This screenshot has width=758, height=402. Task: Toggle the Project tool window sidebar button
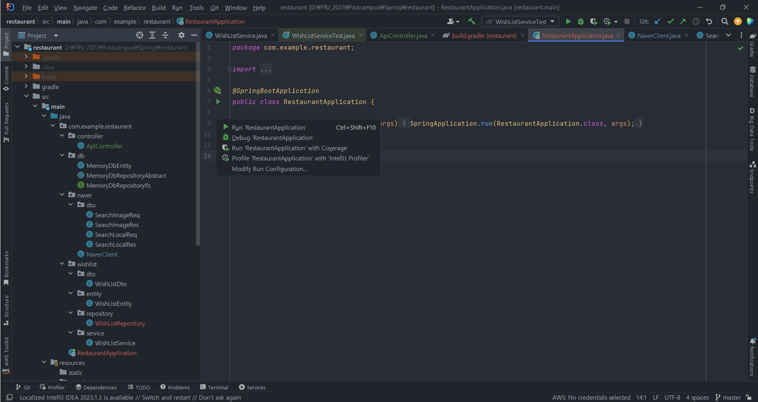pos(6,44)
